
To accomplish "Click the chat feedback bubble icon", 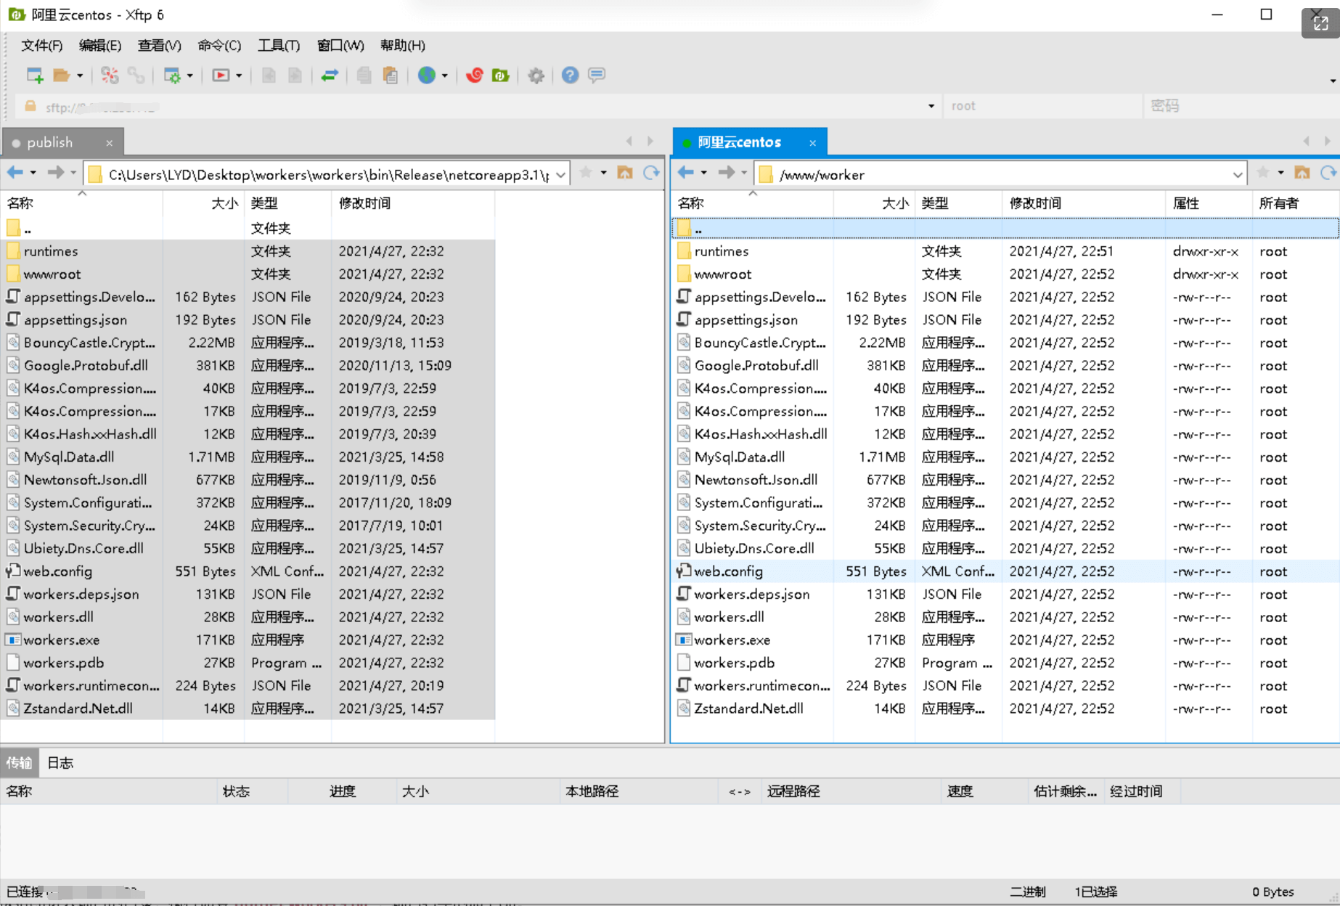I will (x=597, y=75).
